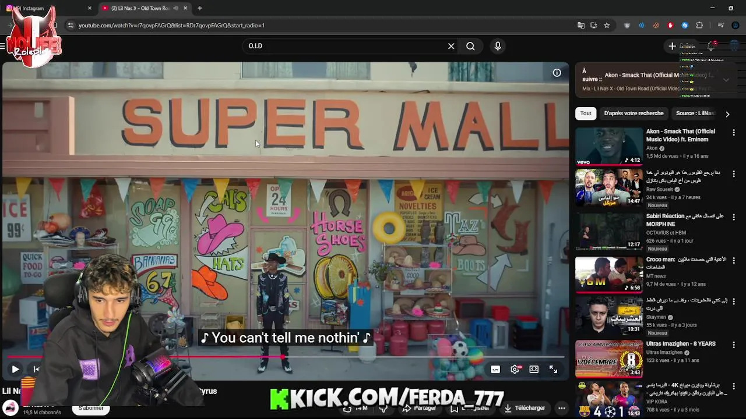Click the S'abonner subscribe button
746x419 pixels.
(x=91, y=408)
